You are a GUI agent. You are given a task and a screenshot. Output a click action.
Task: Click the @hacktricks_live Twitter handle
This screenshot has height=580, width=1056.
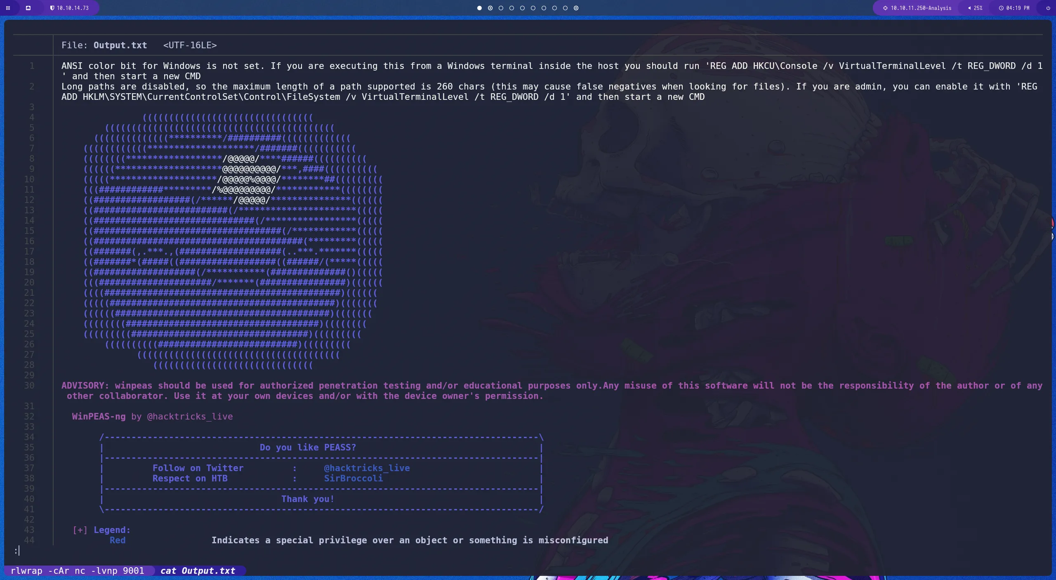click(x=366, y=468)
